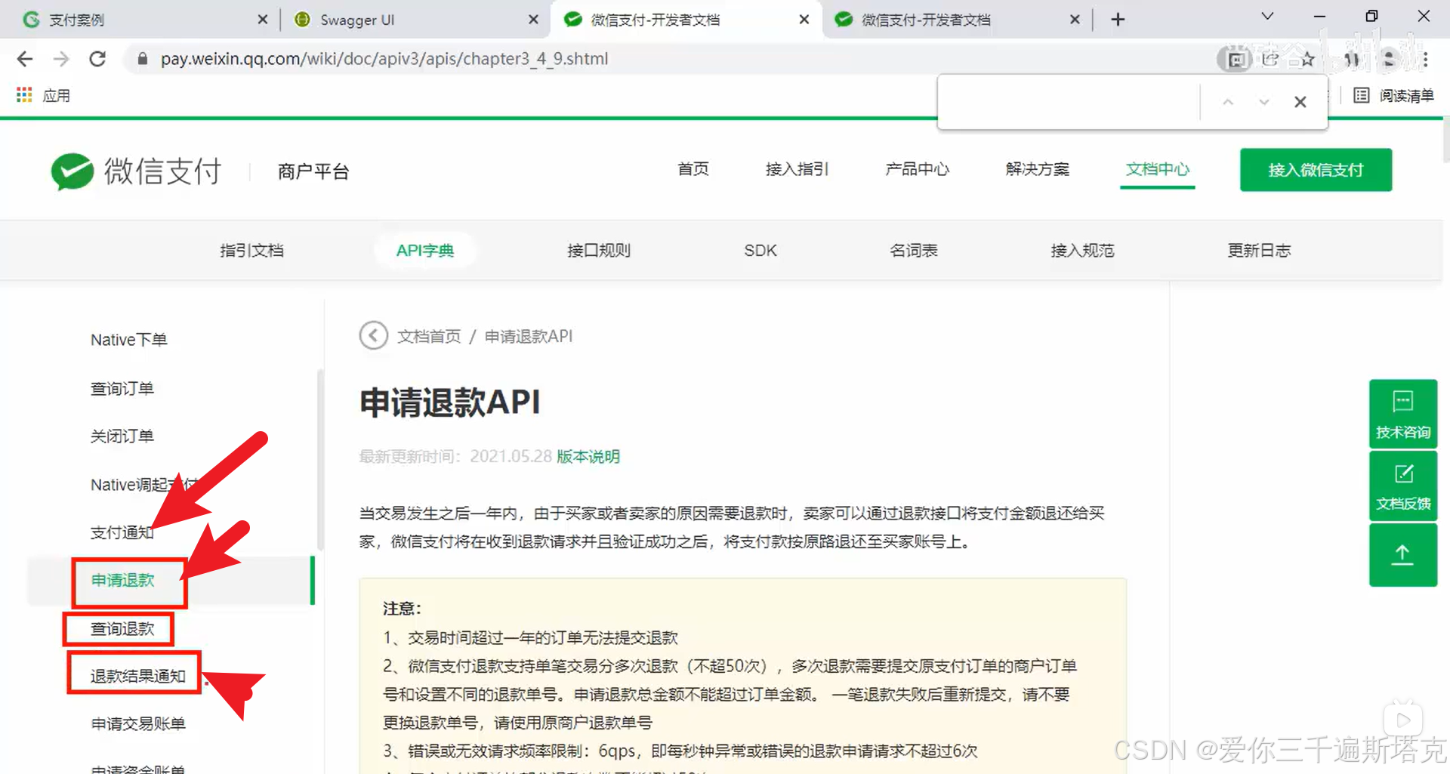
Task: Open 申请交易账单 in the sidebar
Action: [138, 724]
